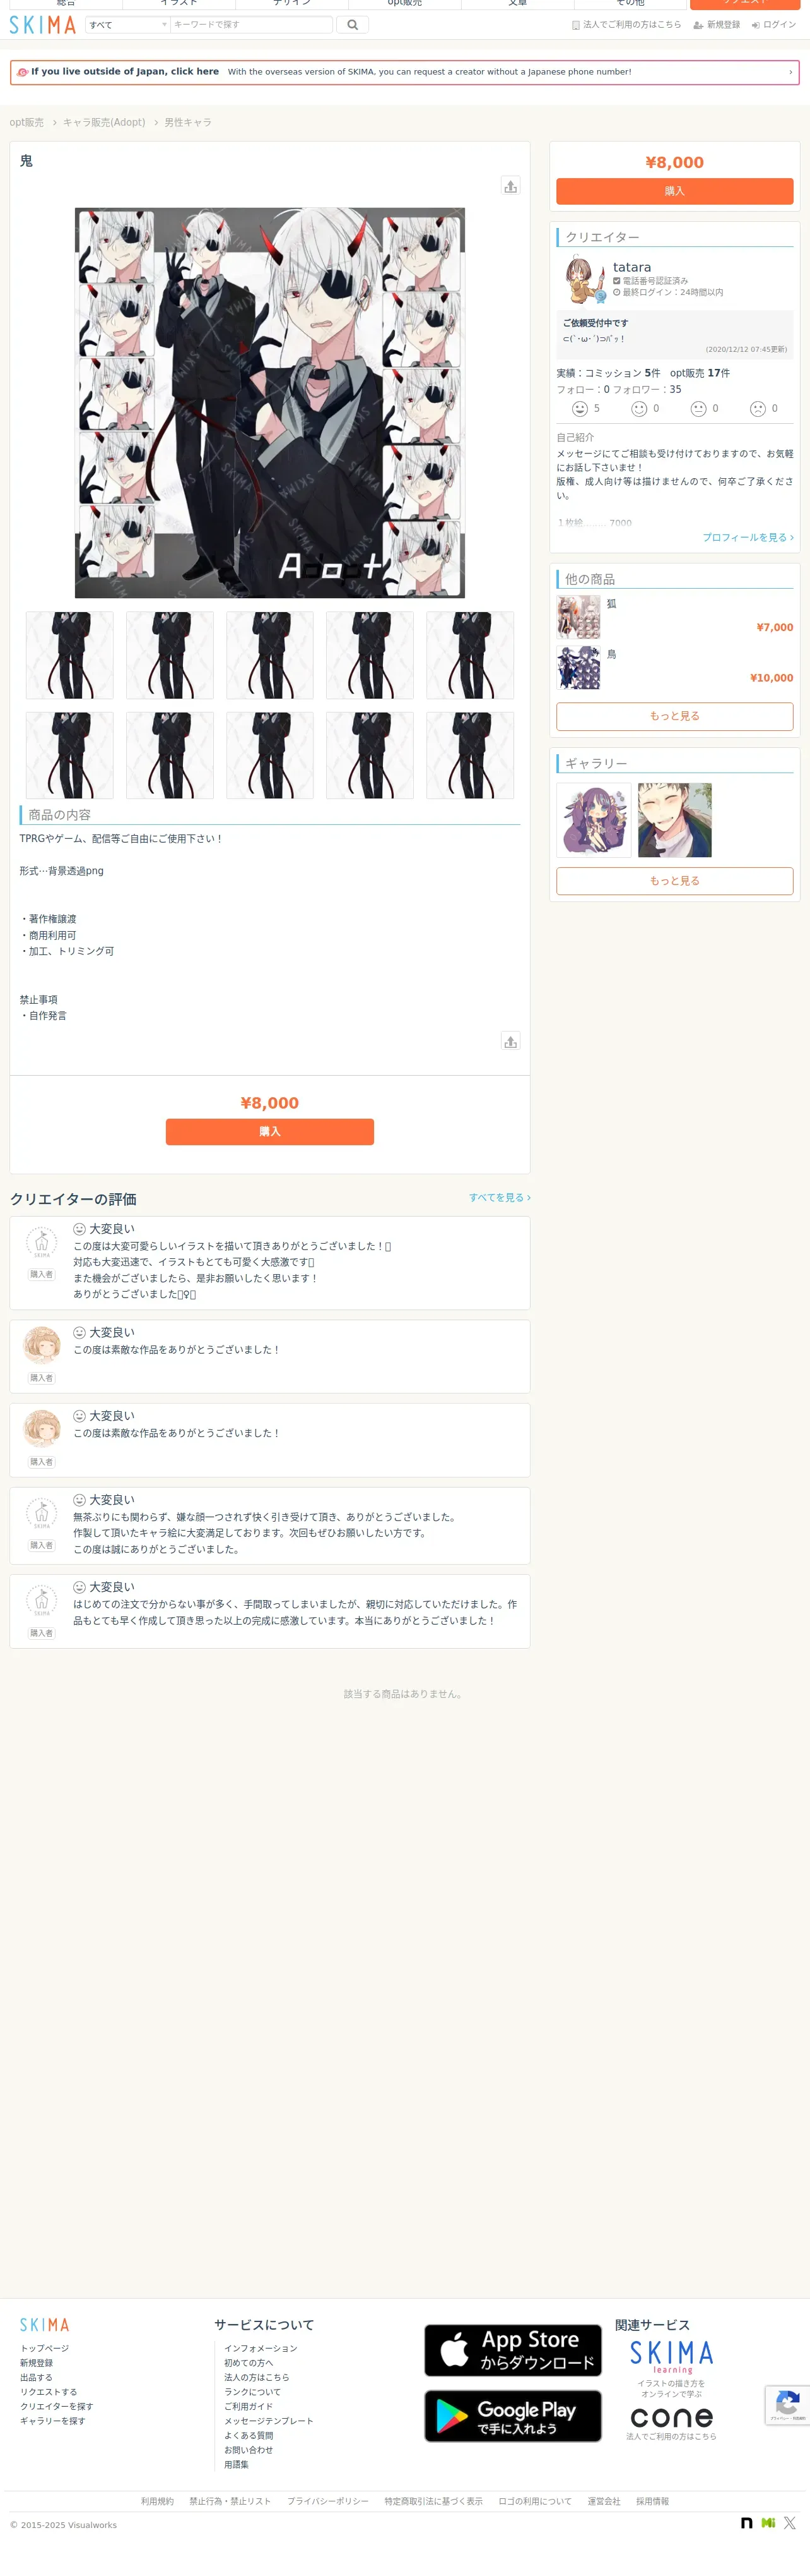The image size is (810, 2576).
Task: Click the footer SKIMA logo
Action: click(45, 2325)
